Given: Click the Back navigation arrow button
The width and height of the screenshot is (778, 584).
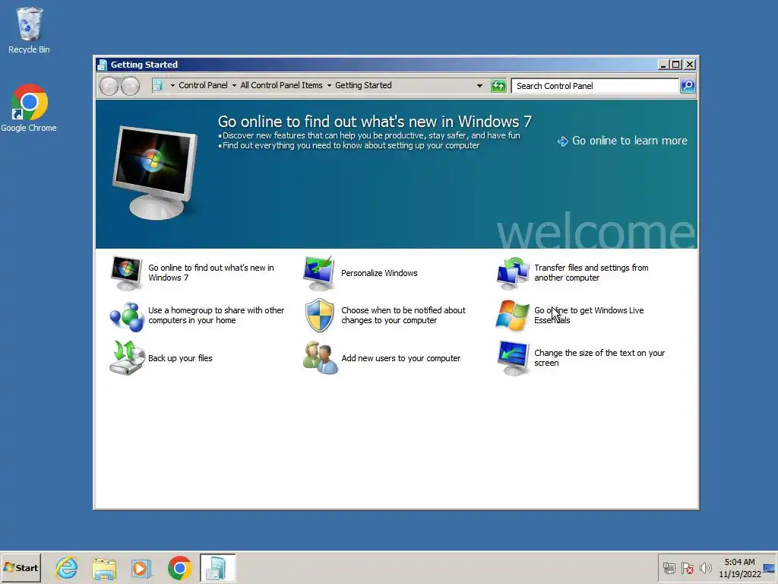Looking at the screenshot, I should pyautogui.click(x=109, y=87).
